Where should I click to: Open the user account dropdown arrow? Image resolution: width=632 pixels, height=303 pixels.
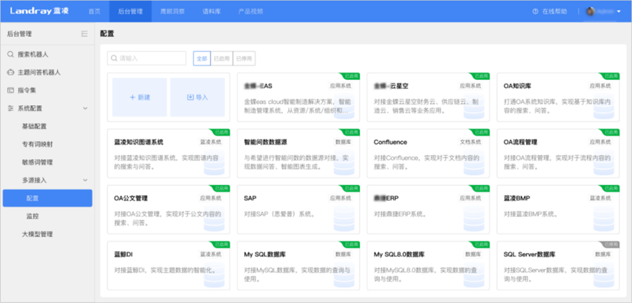(x=619, y=11)
